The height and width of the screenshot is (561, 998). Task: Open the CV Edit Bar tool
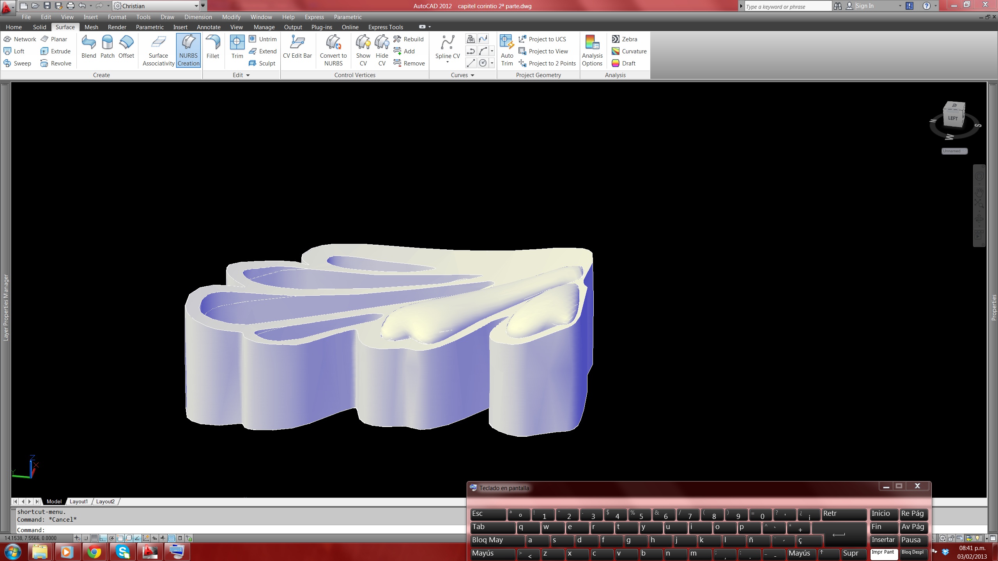(x=297, y=47)
